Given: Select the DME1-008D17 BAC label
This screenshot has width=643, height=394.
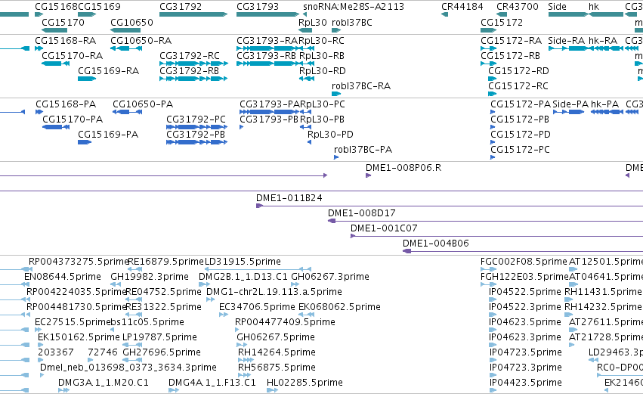Looking at the screenshot, I should point(362,213).
